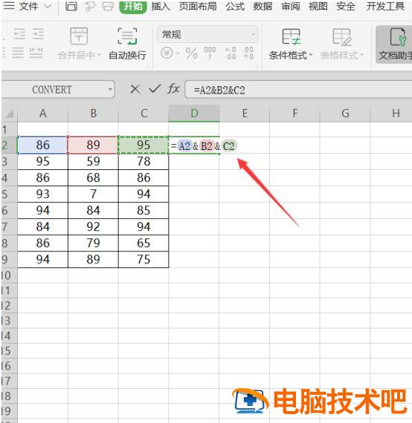Screen dimensions: 412x423
Task: Switch to the 开始 tab
Action: [x=133, y=7]
